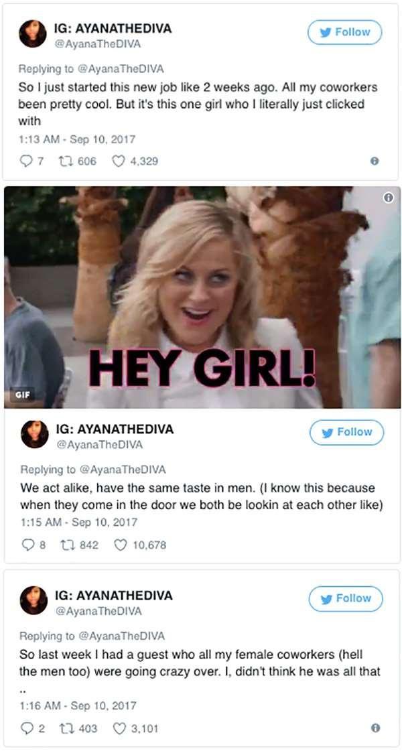This screenshot has width=402, height=751.
Task: Play the HEY GIRL! GIF
Action: point(202,297)
